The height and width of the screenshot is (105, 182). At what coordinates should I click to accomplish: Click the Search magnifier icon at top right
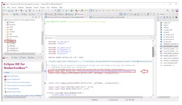(x=168, y=11)
